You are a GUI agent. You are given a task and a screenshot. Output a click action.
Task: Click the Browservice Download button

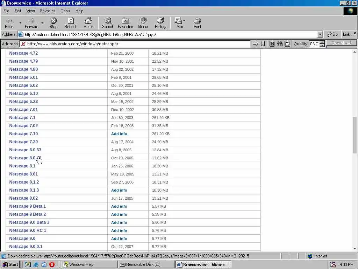tap(341, 43)
